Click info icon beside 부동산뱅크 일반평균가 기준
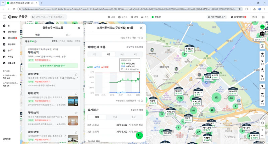The height and width of the screenshot is (144, 268). click(x=142, y=100)
